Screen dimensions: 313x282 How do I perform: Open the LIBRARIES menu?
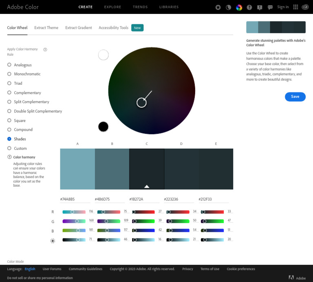169,7
